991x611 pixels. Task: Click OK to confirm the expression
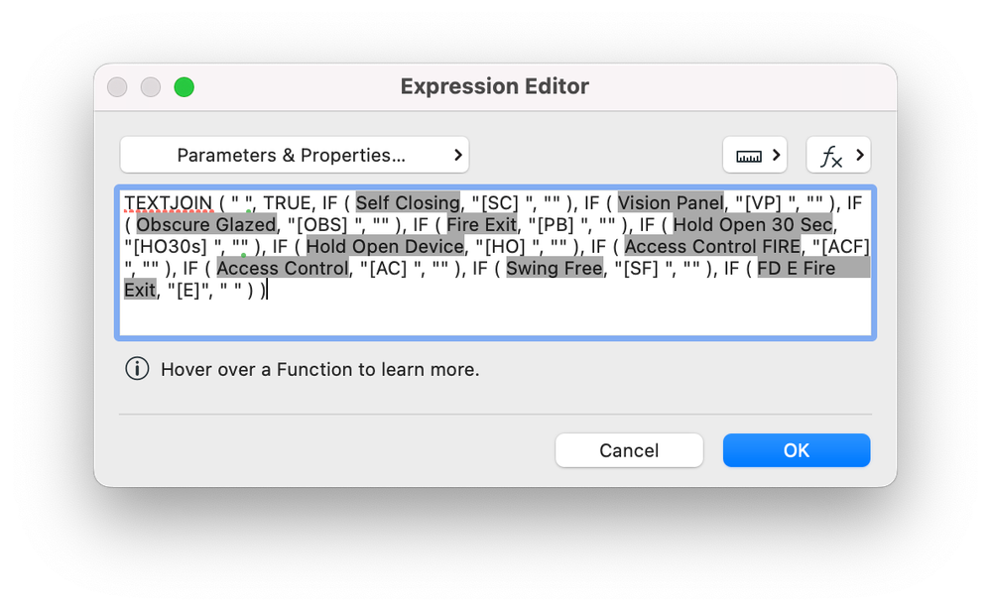[796, 450]
